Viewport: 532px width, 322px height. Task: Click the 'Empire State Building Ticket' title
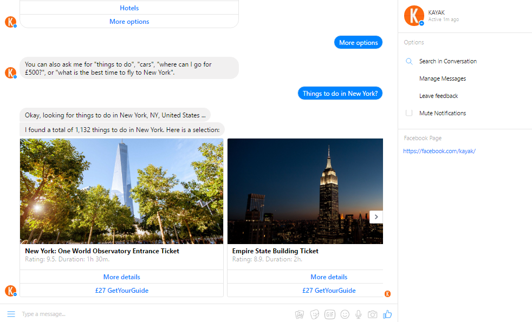tap(275, 251)
